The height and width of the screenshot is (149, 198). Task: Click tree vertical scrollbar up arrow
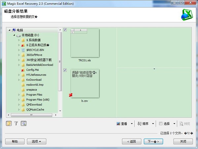click(60, 30)
